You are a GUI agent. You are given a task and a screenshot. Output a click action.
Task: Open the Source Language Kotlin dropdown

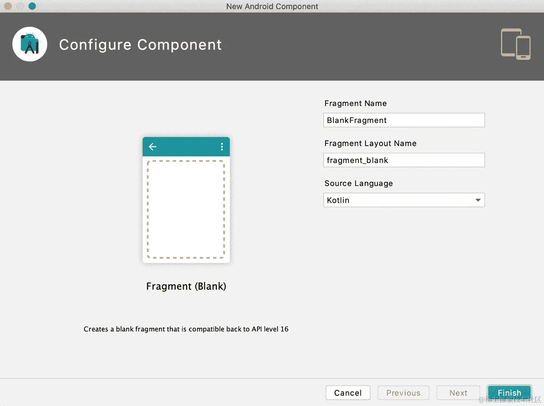[404, 200]
